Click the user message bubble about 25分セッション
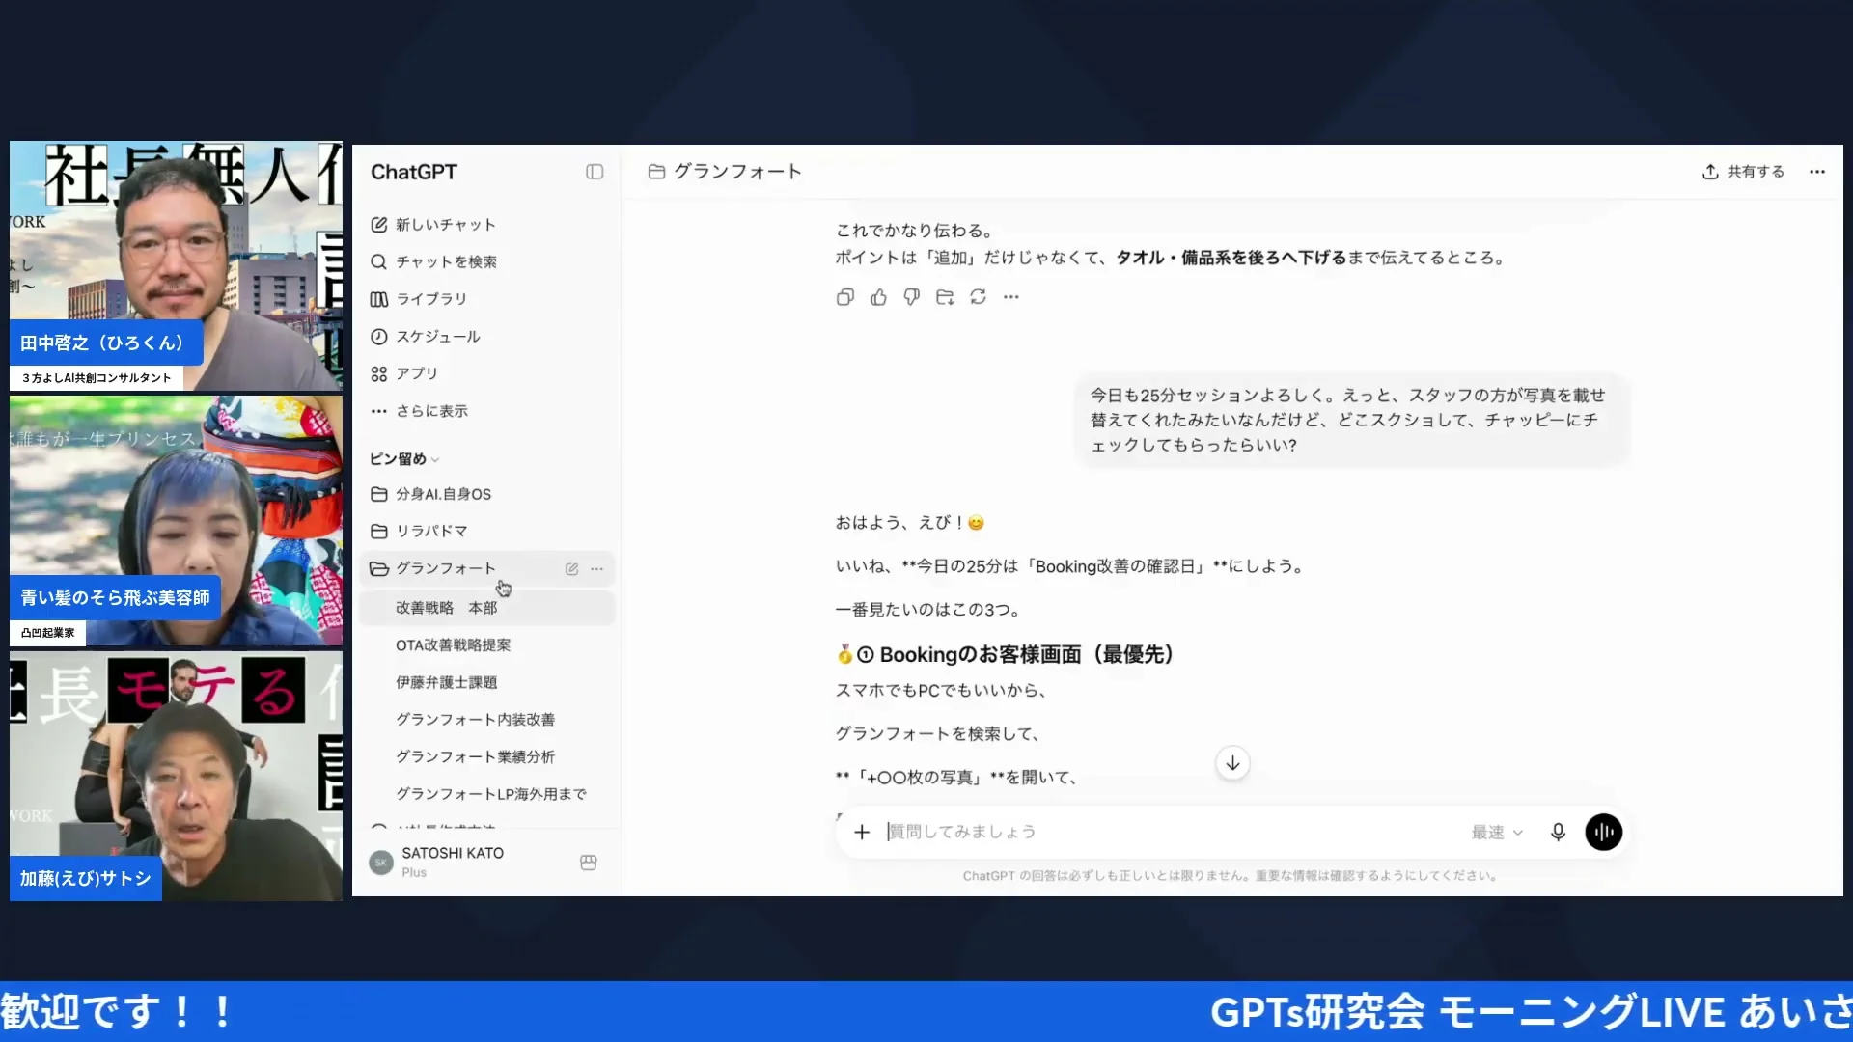This screenshot has width=1853, height=1042. click(1352, 421)
